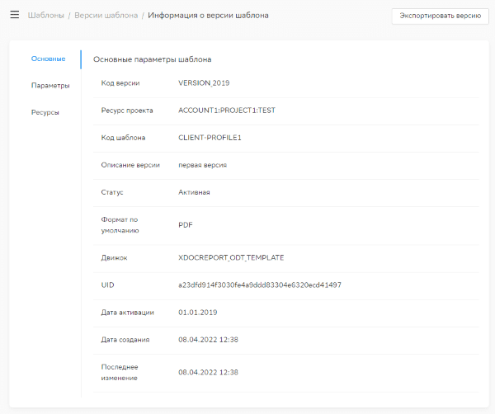
Task: Click the PDF default format value
Action: pyautogui.click(x=186, y=224)
